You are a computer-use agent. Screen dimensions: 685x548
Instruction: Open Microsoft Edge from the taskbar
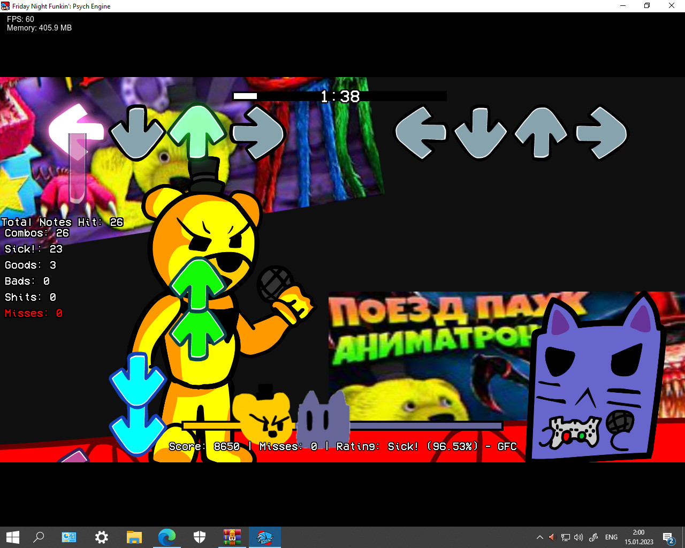click(x=167, y=537)
